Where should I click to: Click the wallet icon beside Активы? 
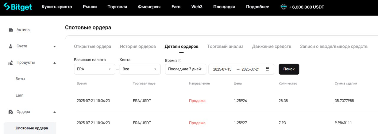11,30
